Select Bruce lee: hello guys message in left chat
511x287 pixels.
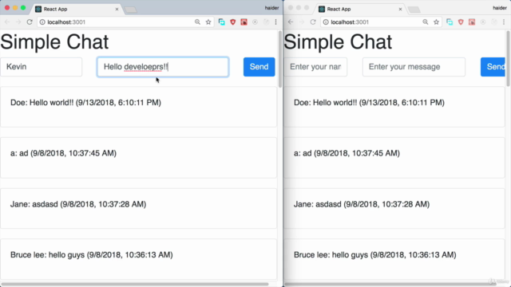[x=138, y=259]
